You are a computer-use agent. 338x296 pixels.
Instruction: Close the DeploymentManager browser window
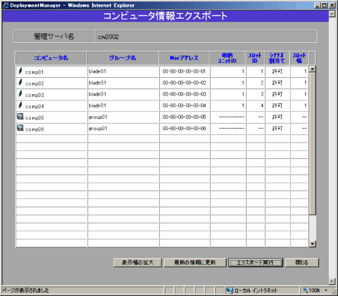click(x=332, y=5)
